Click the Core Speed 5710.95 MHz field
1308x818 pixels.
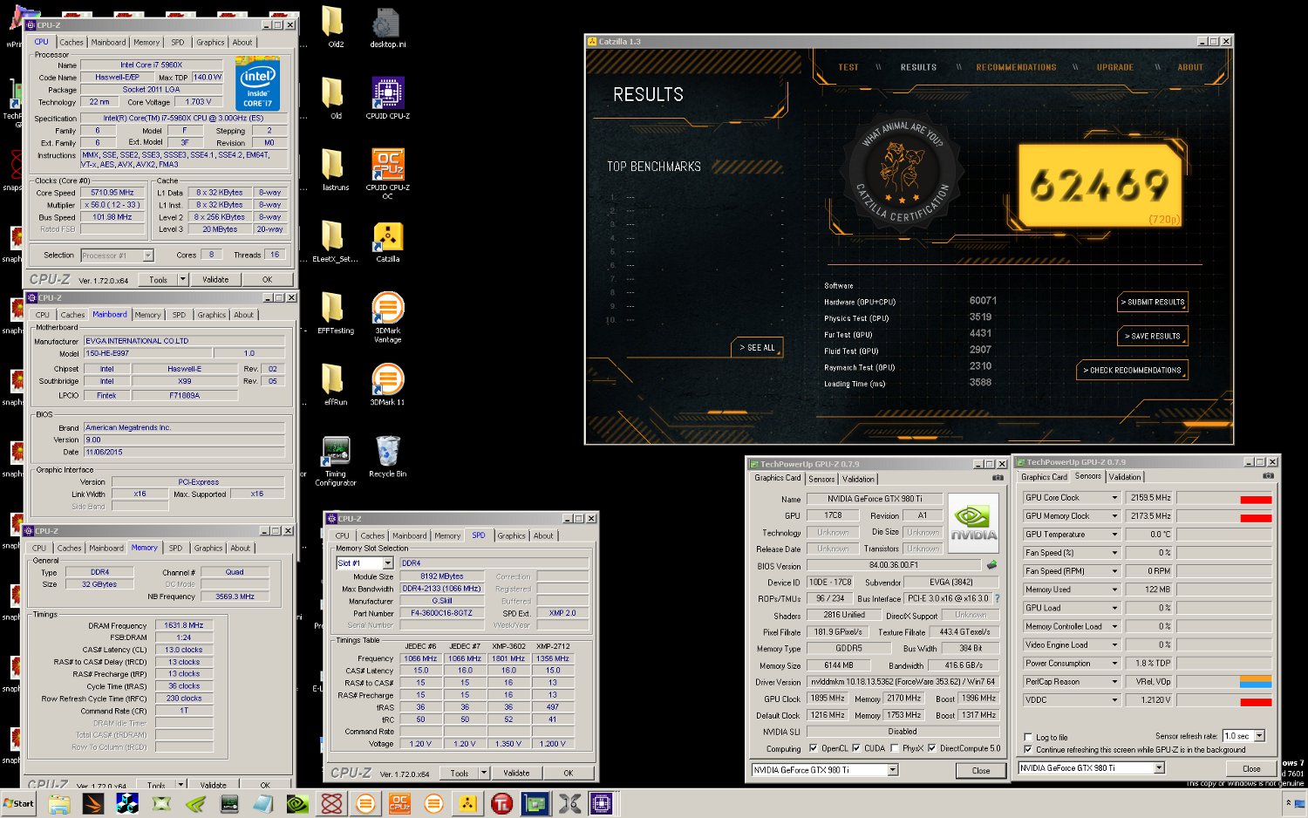click(112, 193)
